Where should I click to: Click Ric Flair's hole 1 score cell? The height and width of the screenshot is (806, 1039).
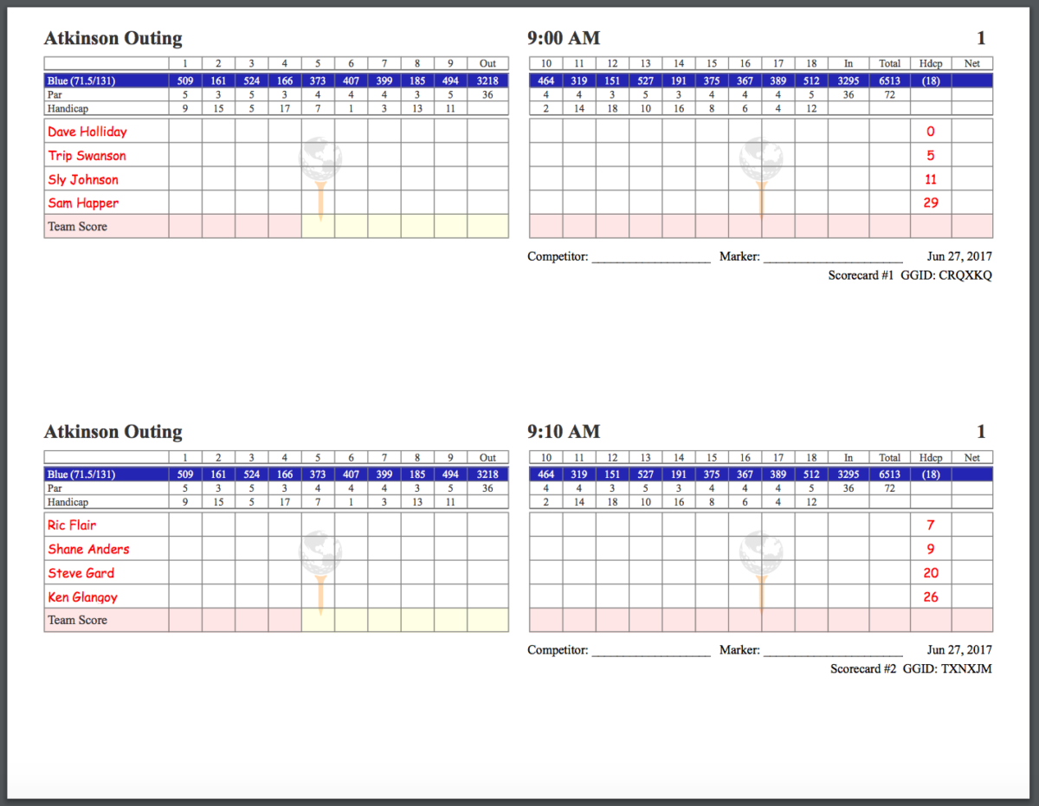185,526
